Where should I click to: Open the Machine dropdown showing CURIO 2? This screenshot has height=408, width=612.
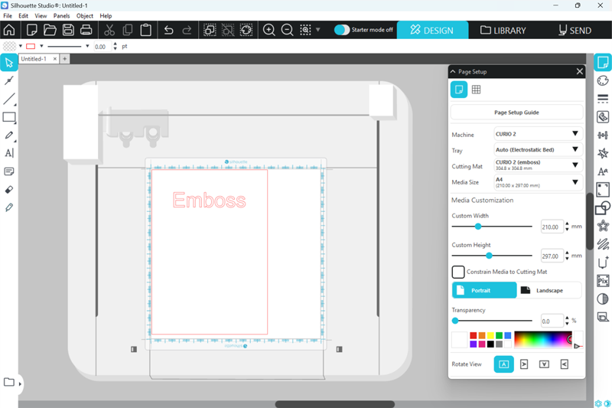[x=538, y=134]
